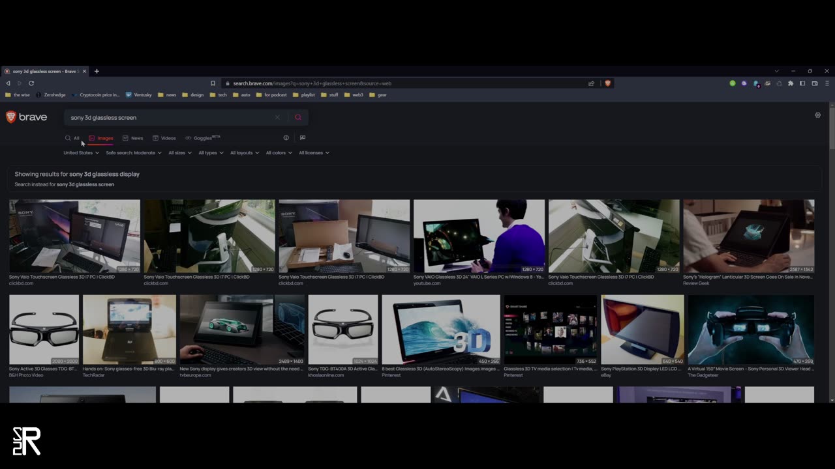Expand the All colors filter

279,153
